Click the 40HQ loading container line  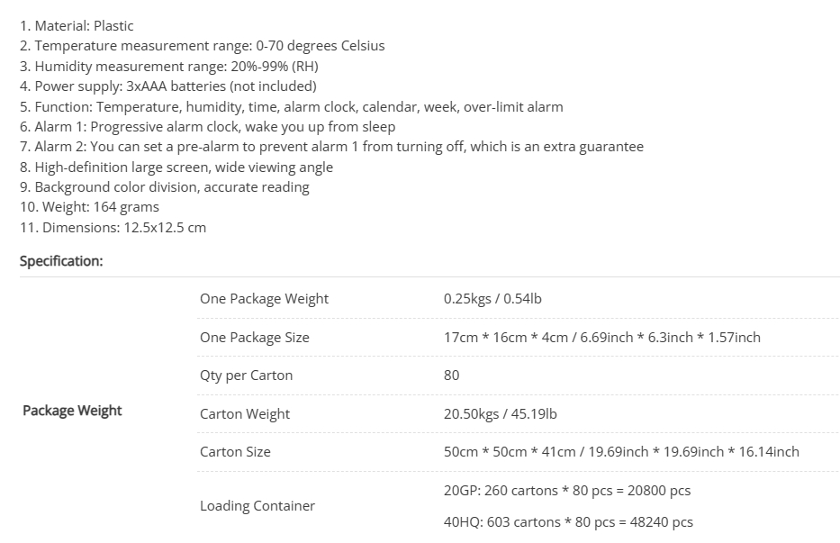(x=568, y=522)
